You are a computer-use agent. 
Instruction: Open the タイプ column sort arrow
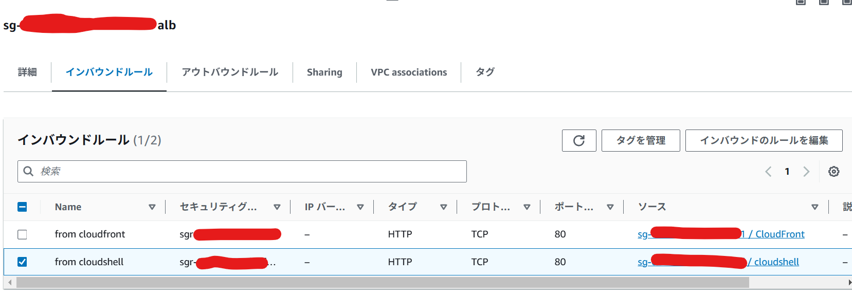pyautogui.click(x=443, y=207)
